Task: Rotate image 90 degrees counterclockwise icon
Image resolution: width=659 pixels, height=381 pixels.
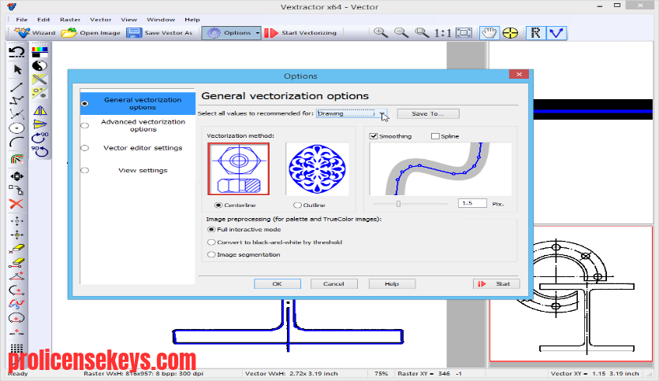Action: tap(40, 151)
